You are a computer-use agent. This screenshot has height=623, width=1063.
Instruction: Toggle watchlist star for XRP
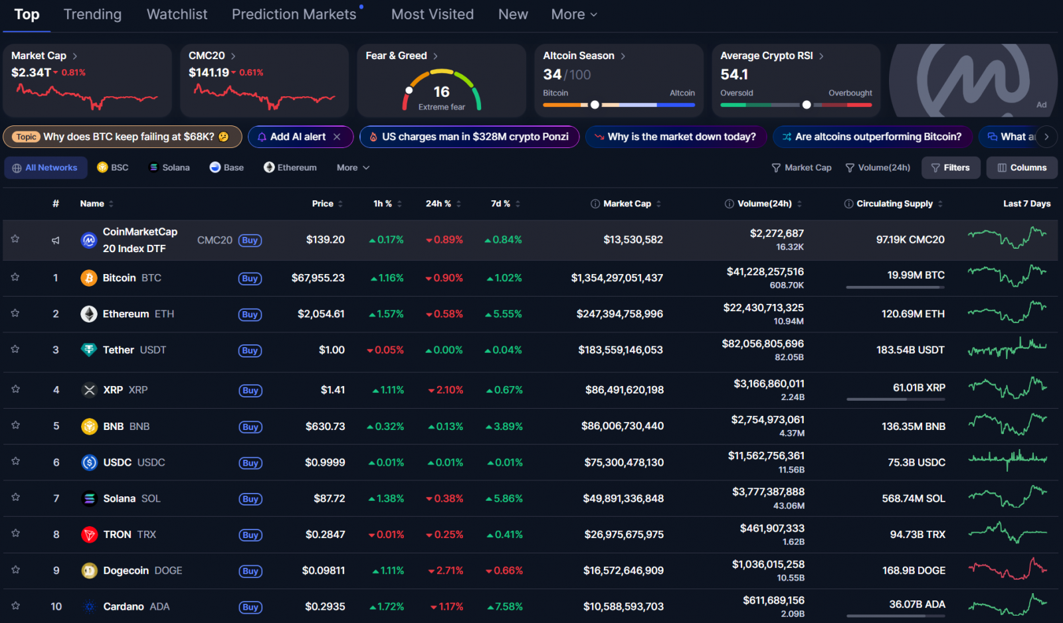[15, 389]
